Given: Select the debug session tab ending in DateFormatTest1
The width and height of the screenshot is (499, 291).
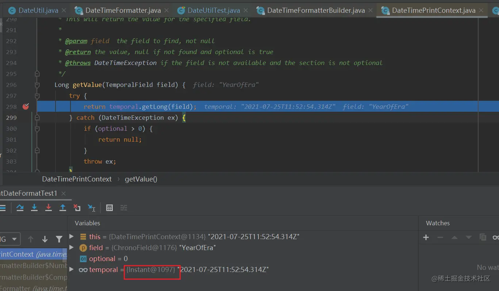Looking at the screenshot, I should click(28, 194).
